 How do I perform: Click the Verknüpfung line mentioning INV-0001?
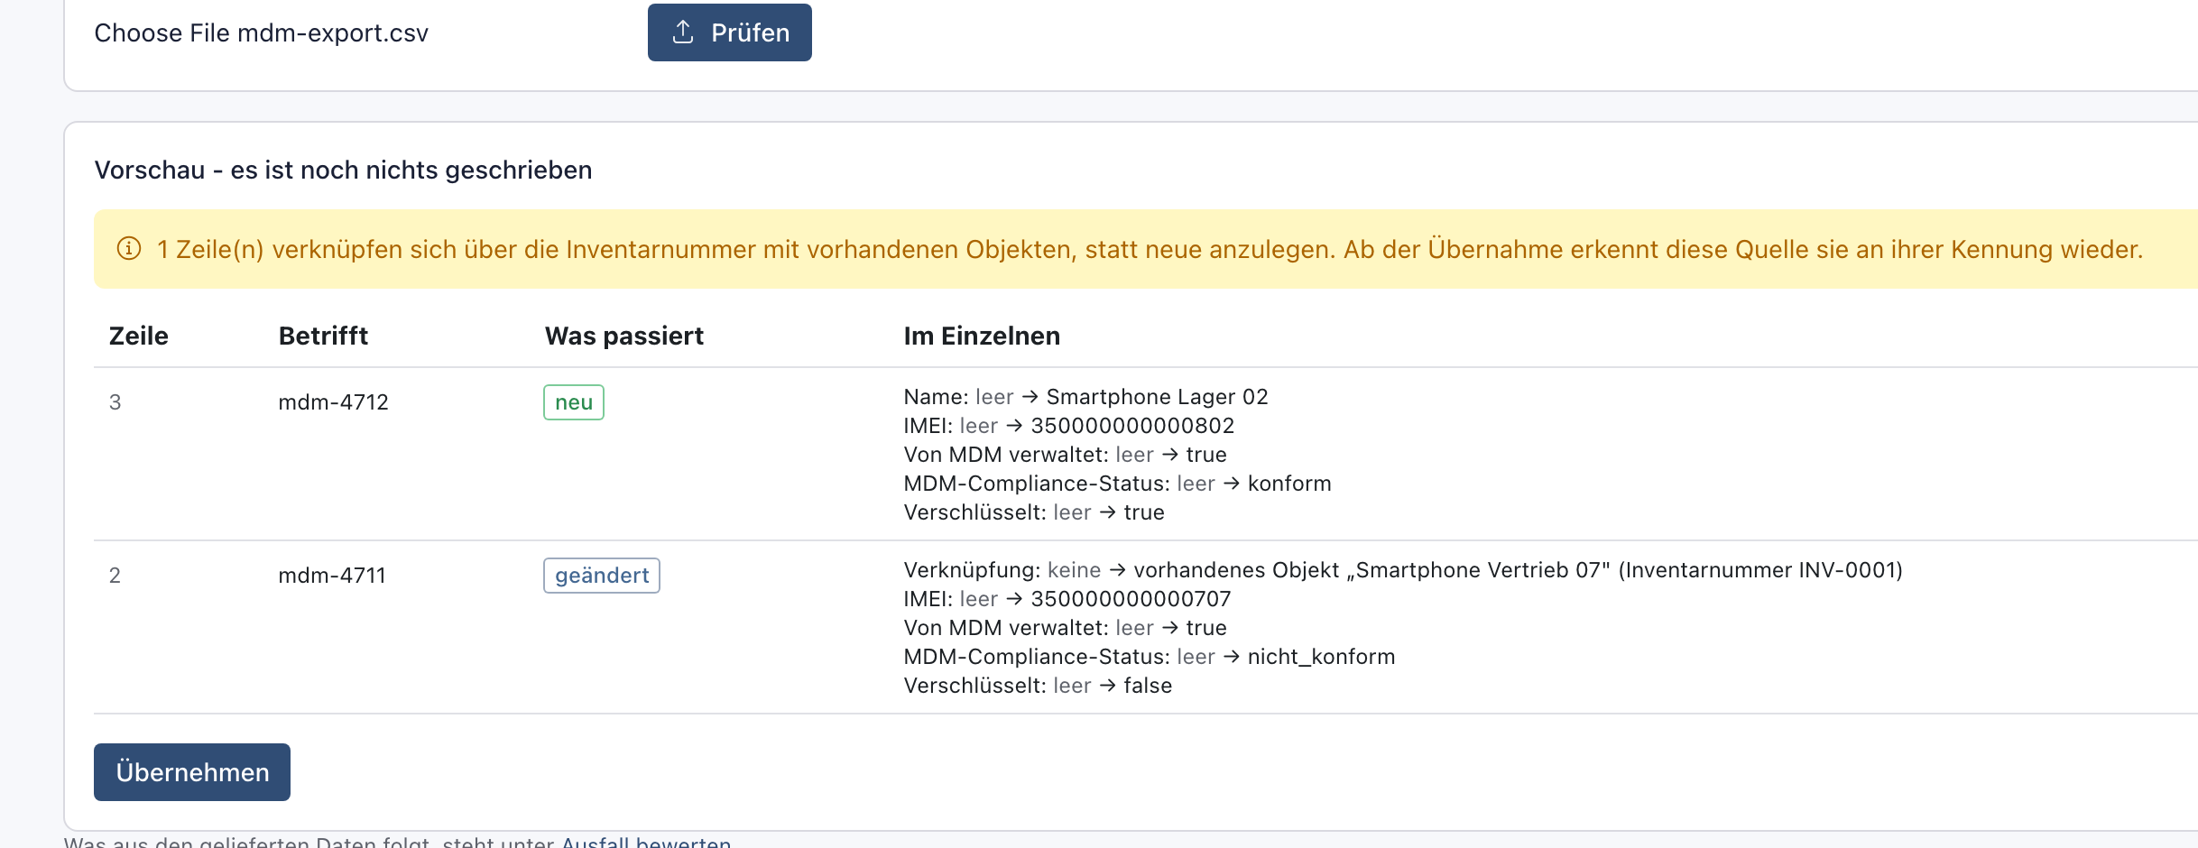point(1403,570)
